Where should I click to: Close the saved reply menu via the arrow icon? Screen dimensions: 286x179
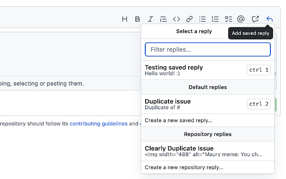click(269, 19)
